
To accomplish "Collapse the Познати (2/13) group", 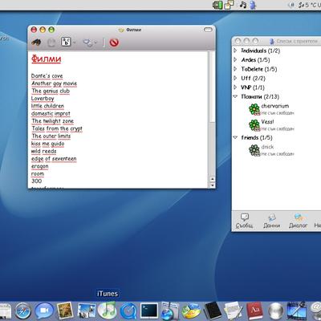I will tap(235, 96).
